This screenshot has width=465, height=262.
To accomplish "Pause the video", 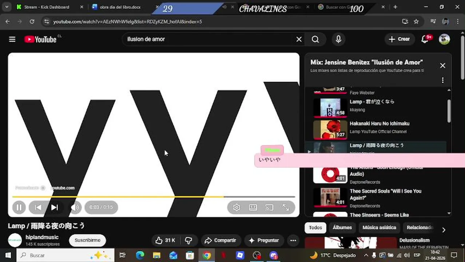I will (19, 207).
